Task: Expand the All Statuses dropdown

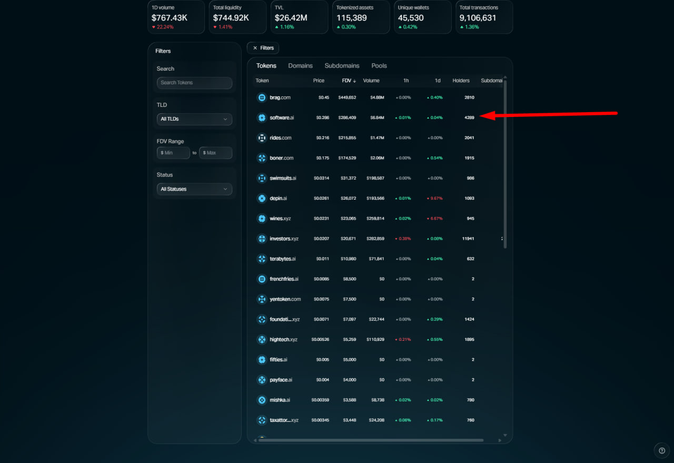Action: coord(194,189)
